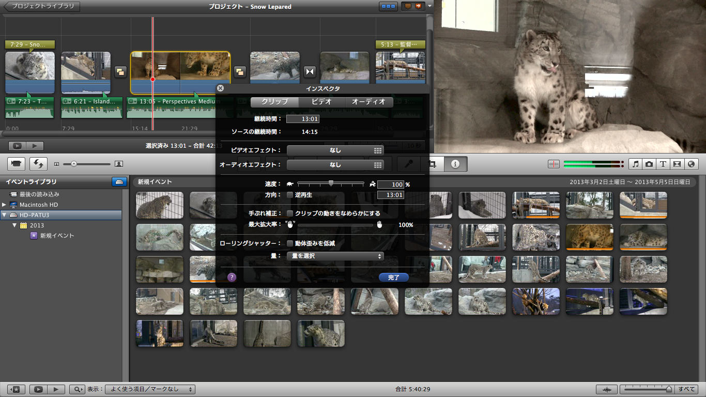This screenshot has height=397, width=706.
Task: Select first thumbnail in event browser
Action: click(x=160, y=205)
